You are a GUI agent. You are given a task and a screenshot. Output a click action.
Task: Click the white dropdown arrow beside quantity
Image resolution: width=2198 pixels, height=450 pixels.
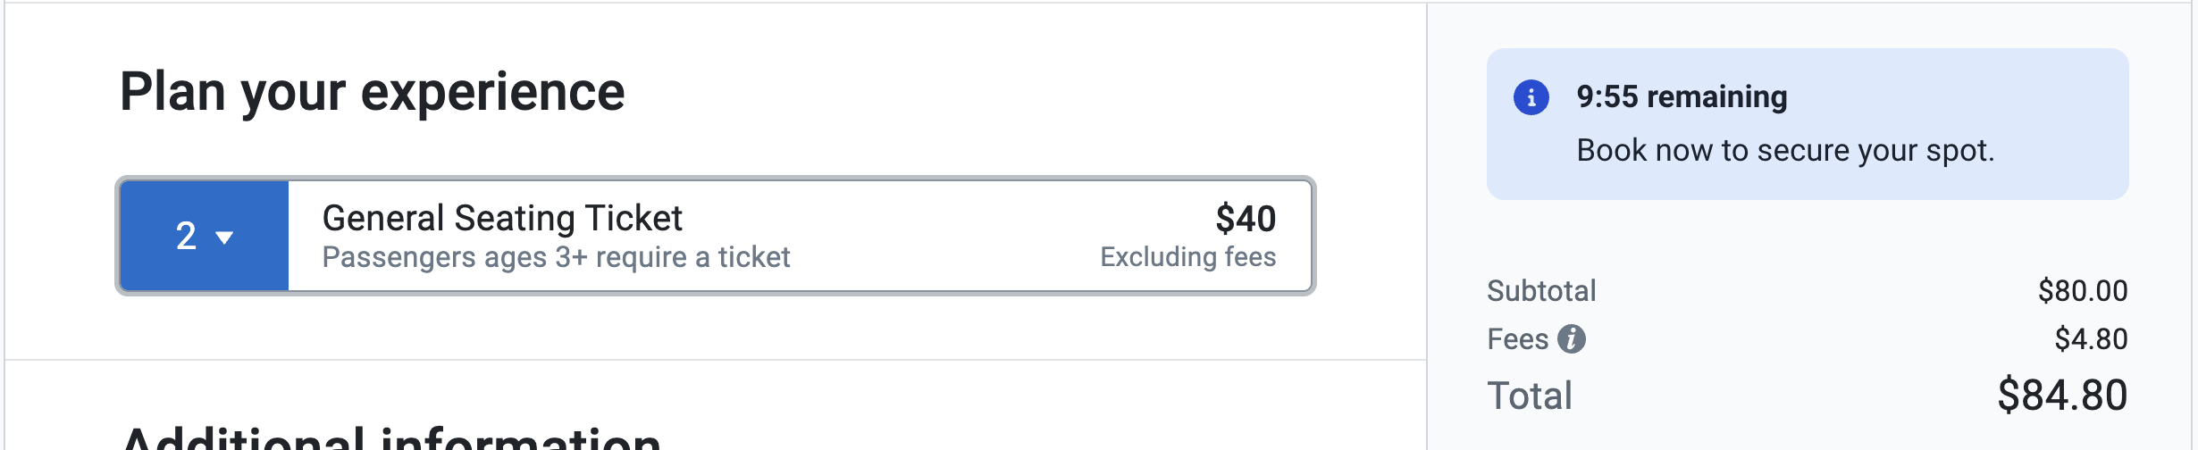(x=224, y=237)
